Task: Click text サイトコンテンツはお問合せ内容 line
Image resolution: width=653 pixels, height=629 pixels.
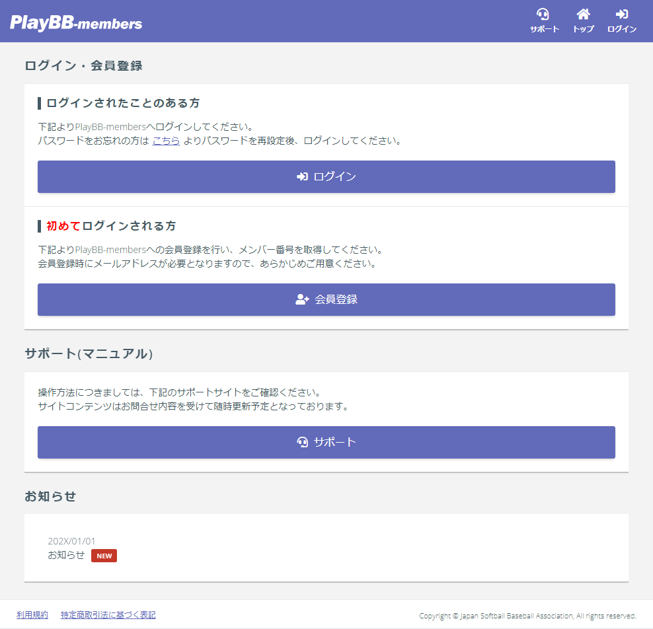Action: [x=194, y=406]
